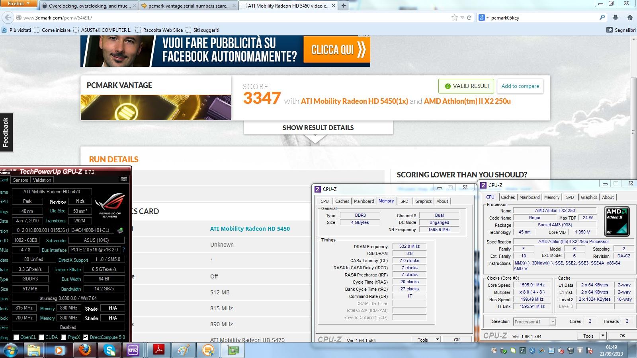Open Graphics tab in right CPU-Z window
This screenshot has width=637, height=358.
[x=589, y=197]
